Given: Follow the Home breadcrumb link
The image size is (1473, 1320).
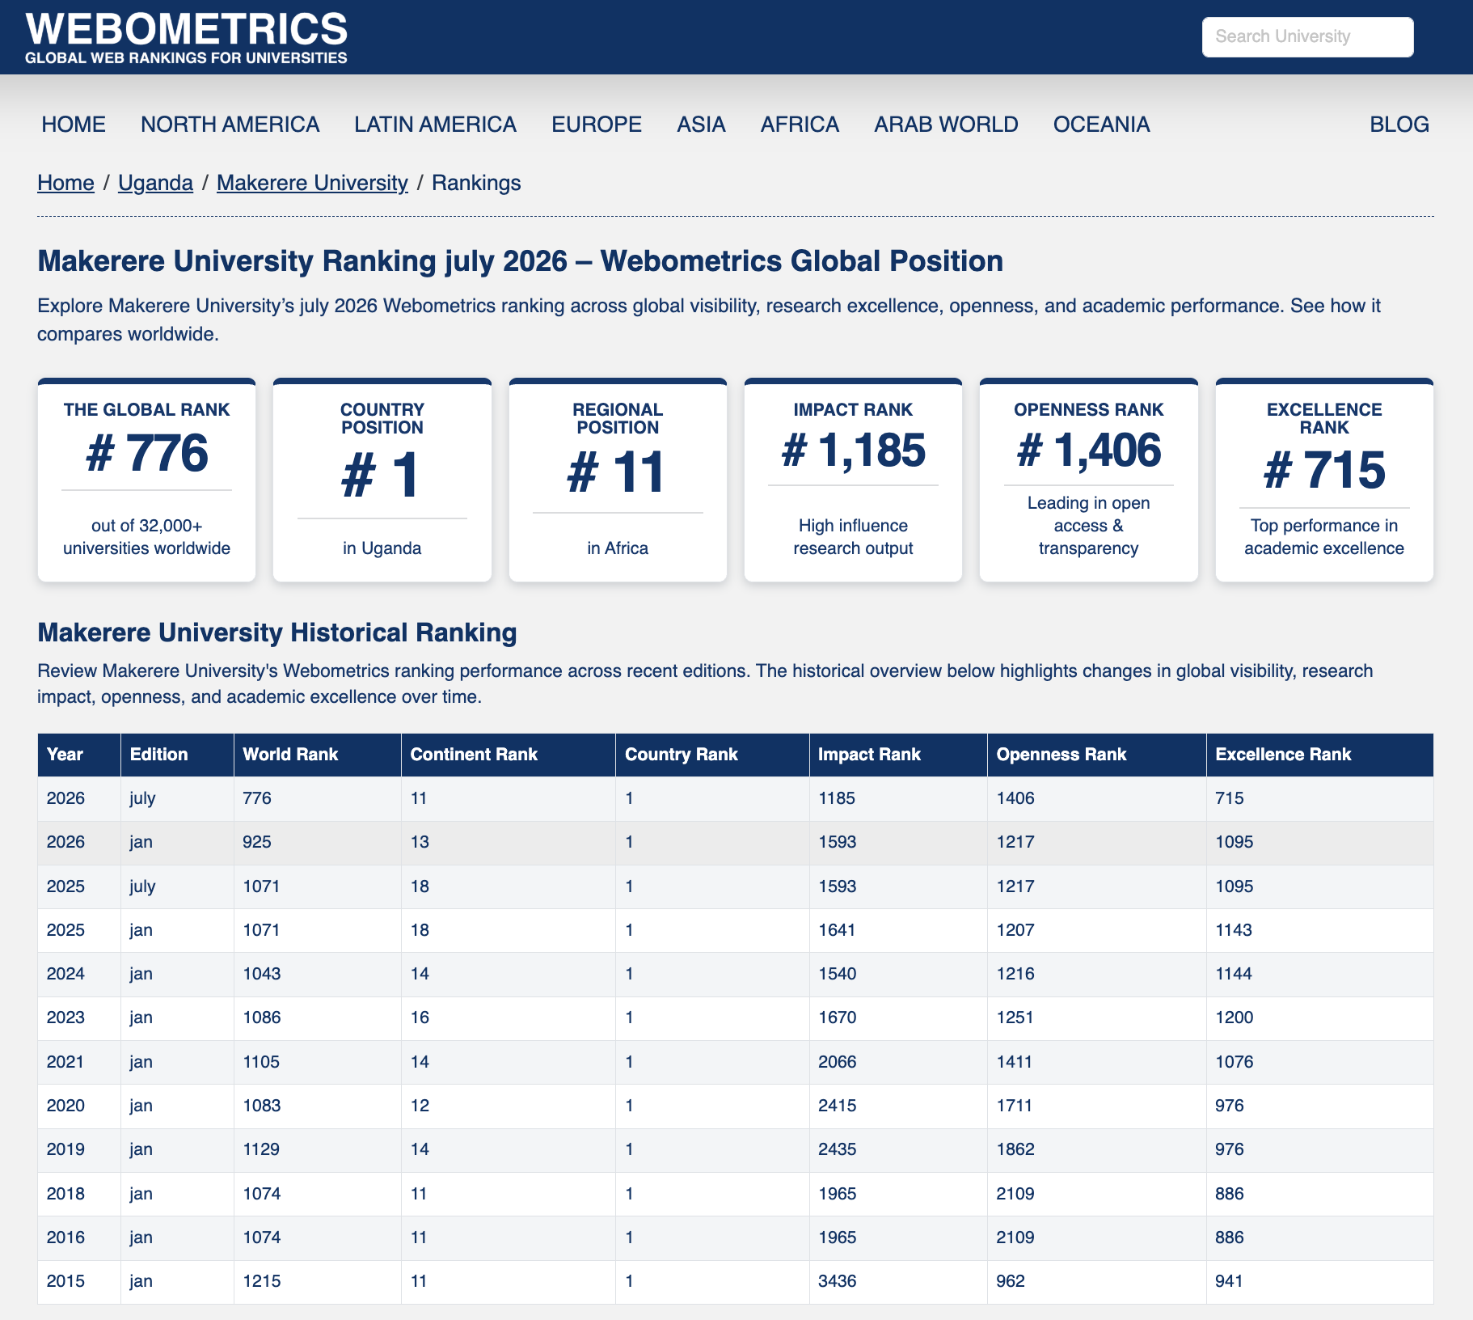Looking at the screenshot, I should pyautogui.click(x=65, y=183).
